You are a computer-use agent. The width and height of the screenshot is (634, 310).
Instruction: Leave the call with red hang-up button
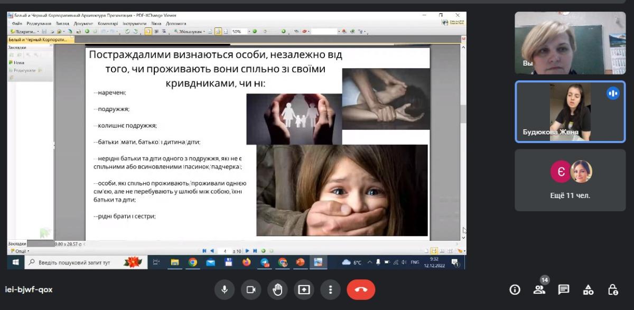[361, 289]
